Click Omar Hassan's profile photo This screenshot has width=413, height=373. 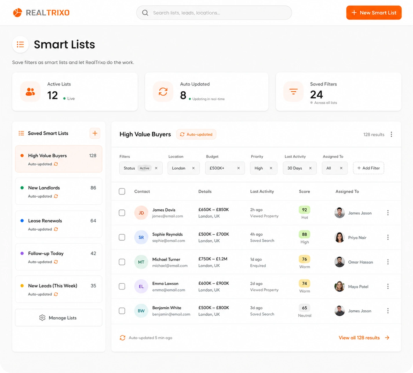click(339, 262)
